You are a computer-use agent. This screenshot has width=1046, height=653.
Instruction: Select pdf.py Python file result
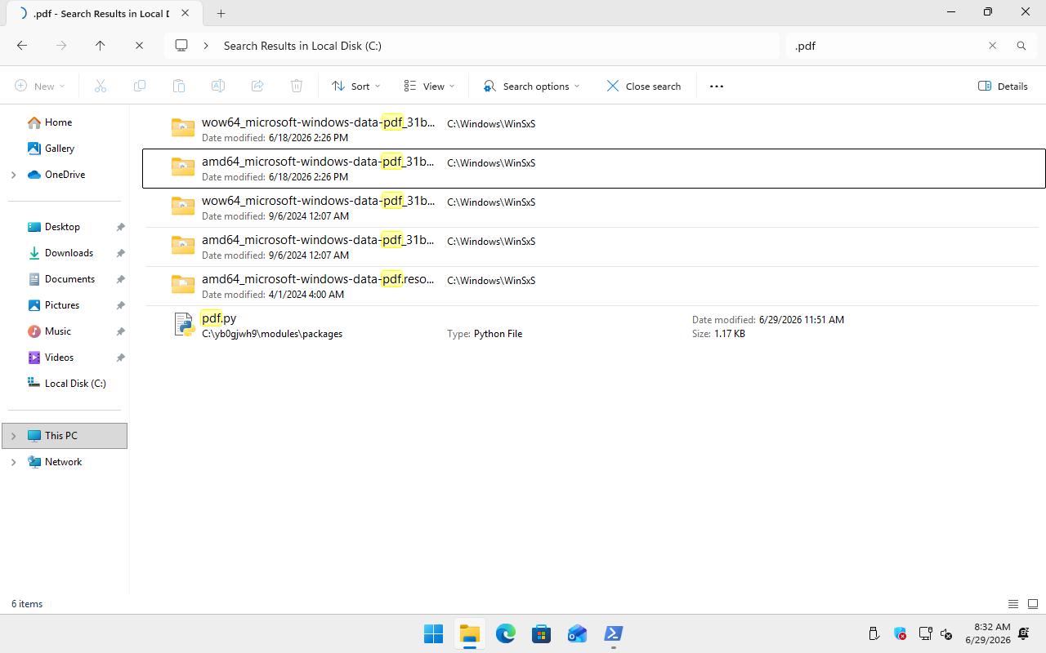[x=593, y=325]
